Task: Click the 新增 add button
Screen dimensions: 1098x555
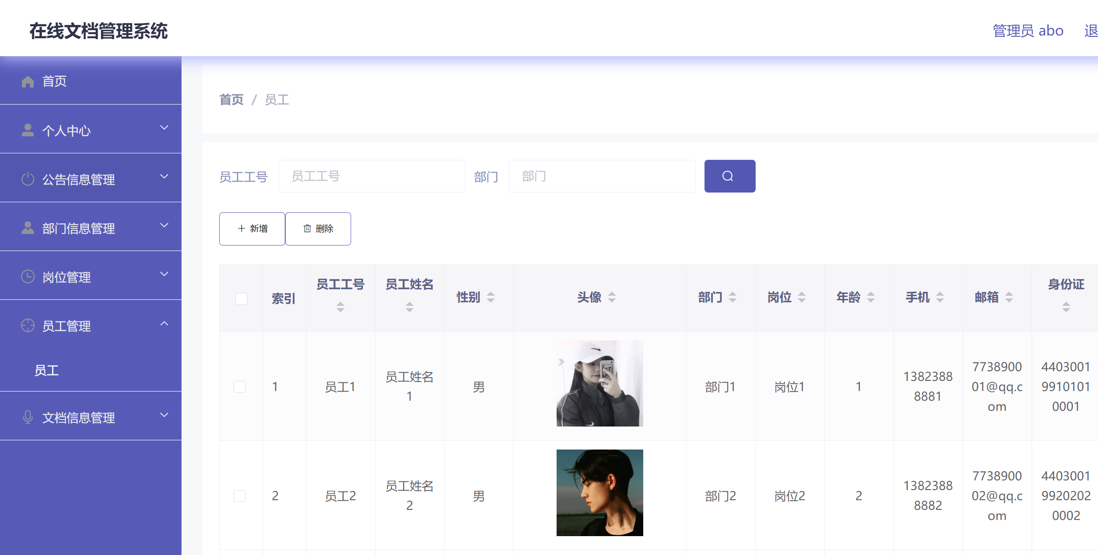Action: point(252,229)
